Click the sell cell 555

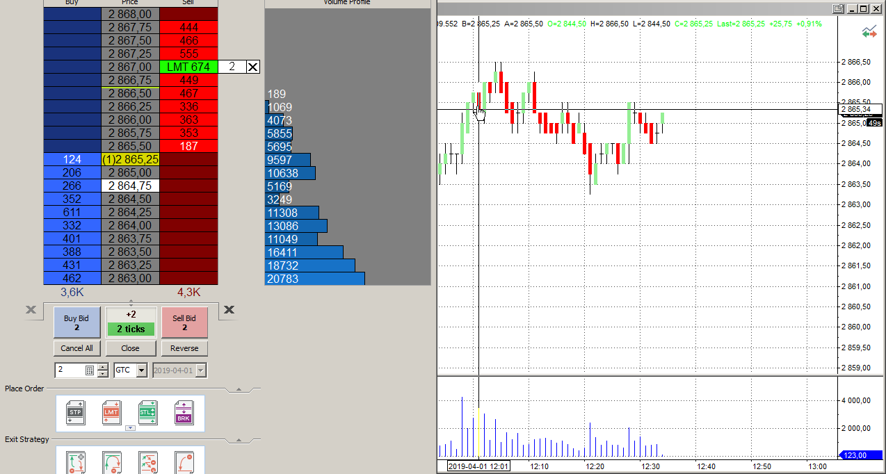coord(188,54)
